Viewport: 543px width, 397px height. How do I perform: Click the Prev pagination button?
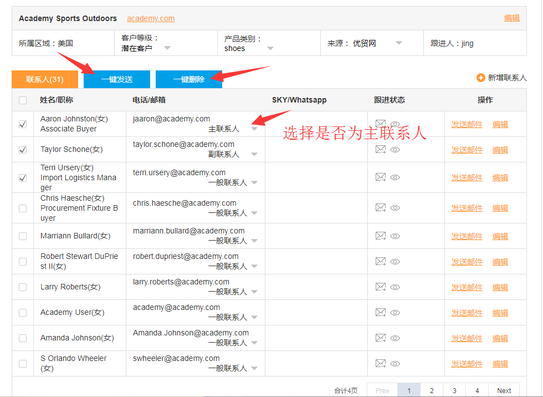point(382,390)
